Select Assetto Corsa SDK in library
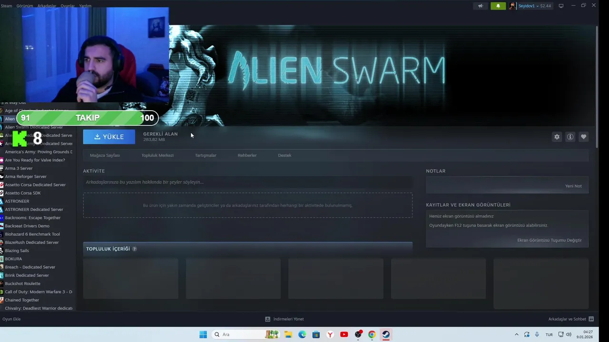This screenshot has height=342, width=609. (x=23, y=193)
